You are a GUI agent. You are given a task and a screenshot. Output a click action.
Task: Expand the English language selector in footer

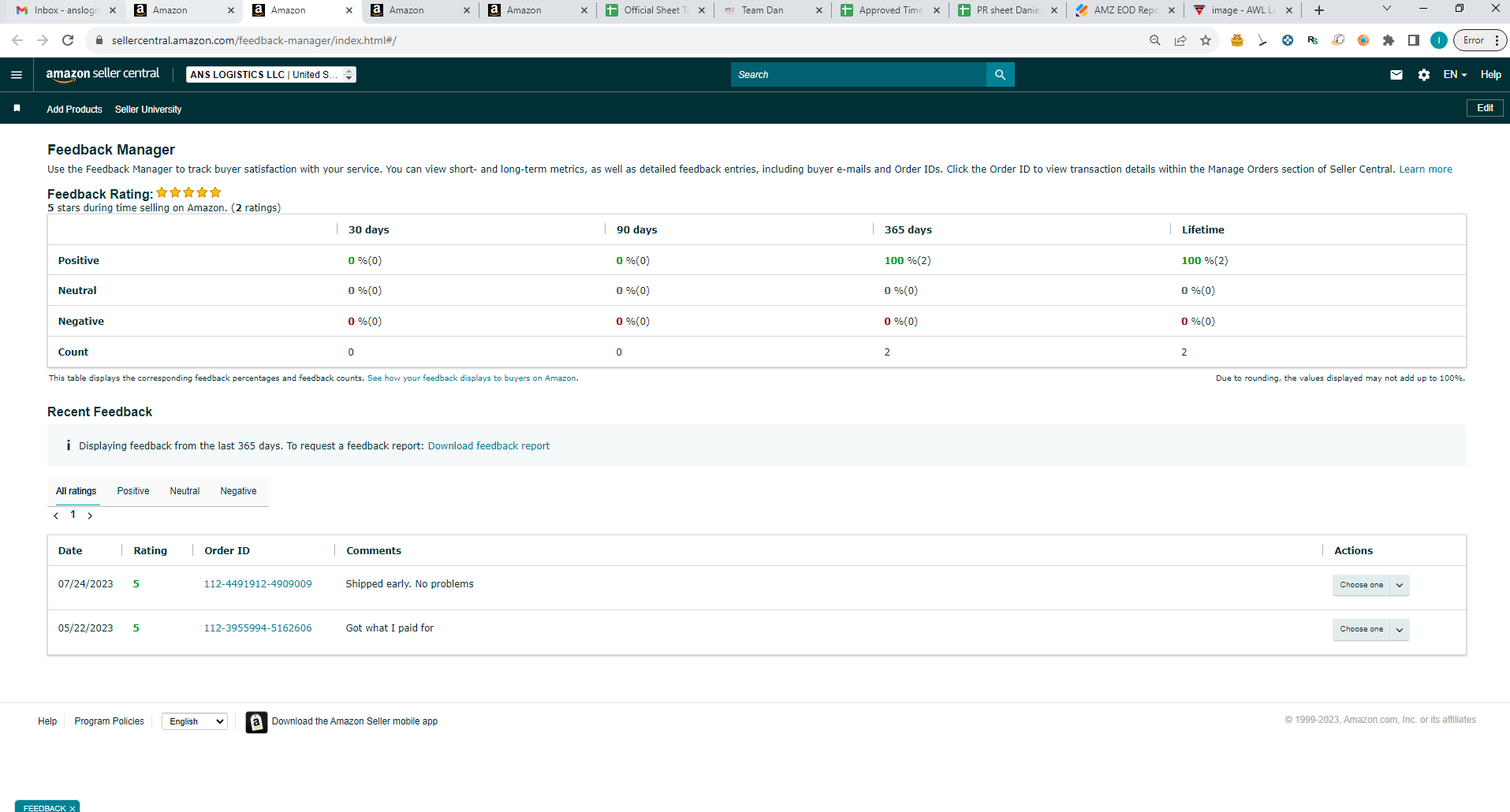[195, 721]
